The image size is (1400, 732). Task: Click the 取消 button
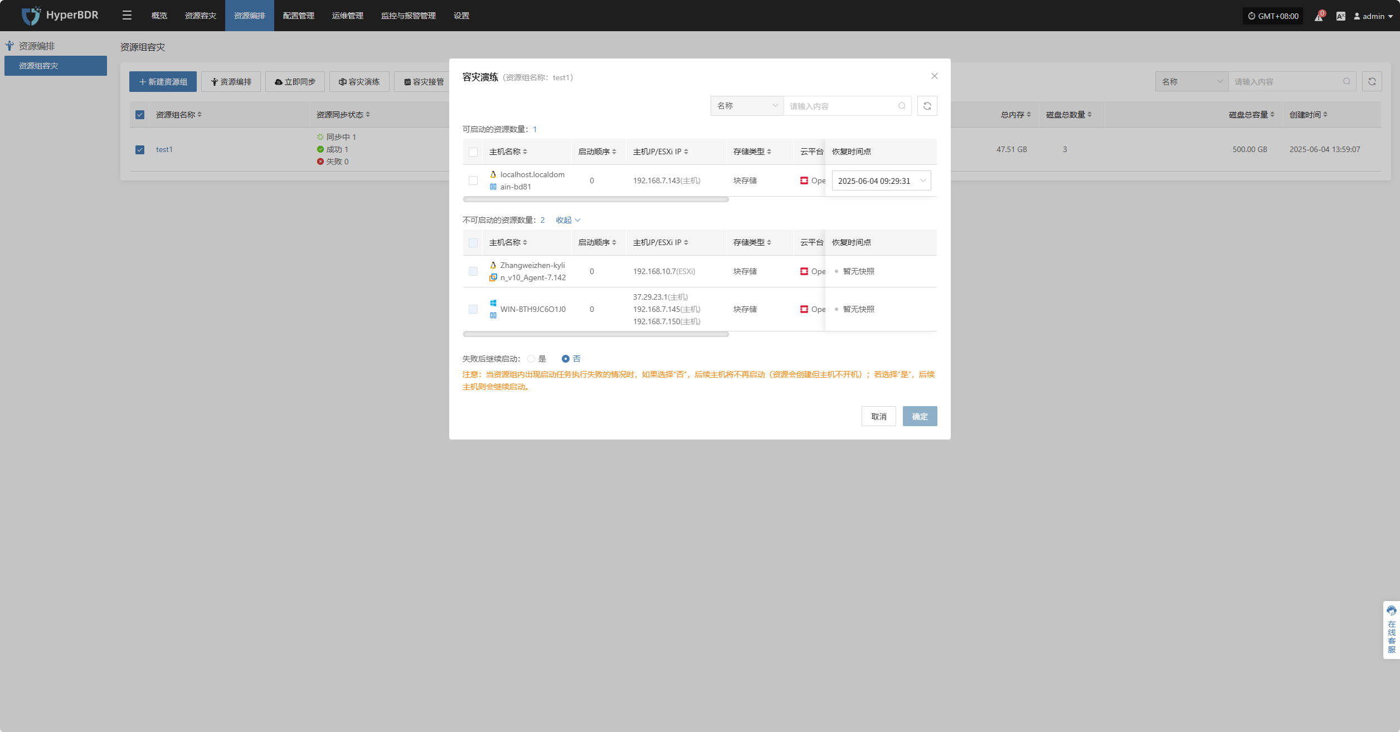pos(878,416)
